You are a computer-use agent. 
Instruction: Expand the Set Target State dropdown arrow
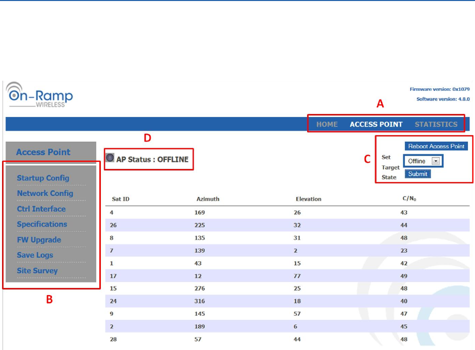[436, 161]
